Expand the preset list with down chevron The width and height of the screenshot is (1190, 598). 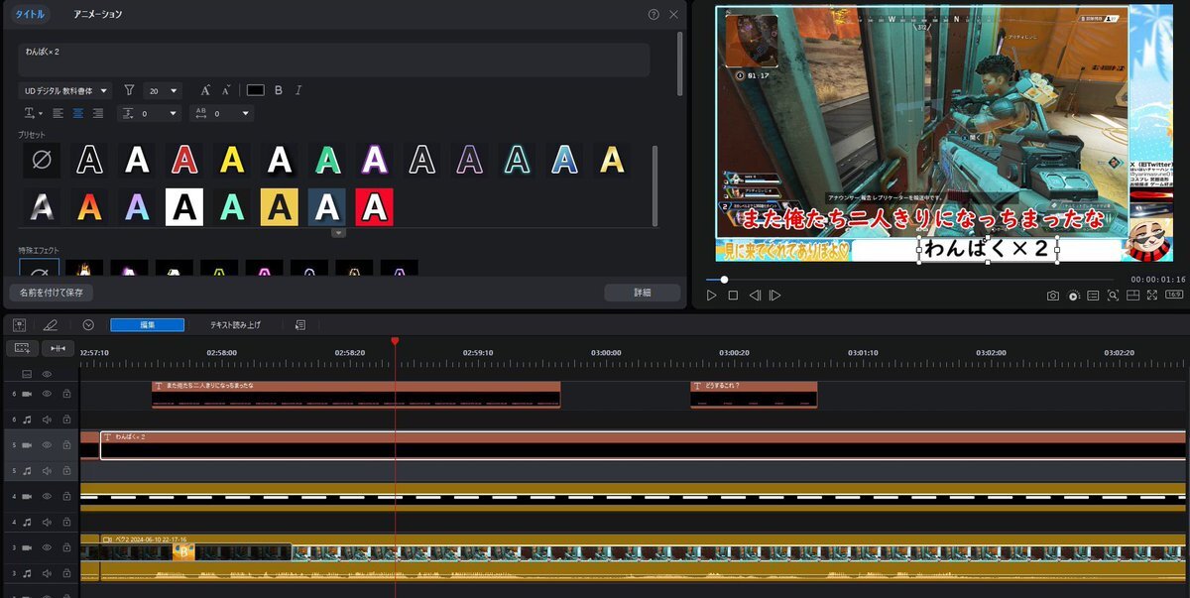338,233
